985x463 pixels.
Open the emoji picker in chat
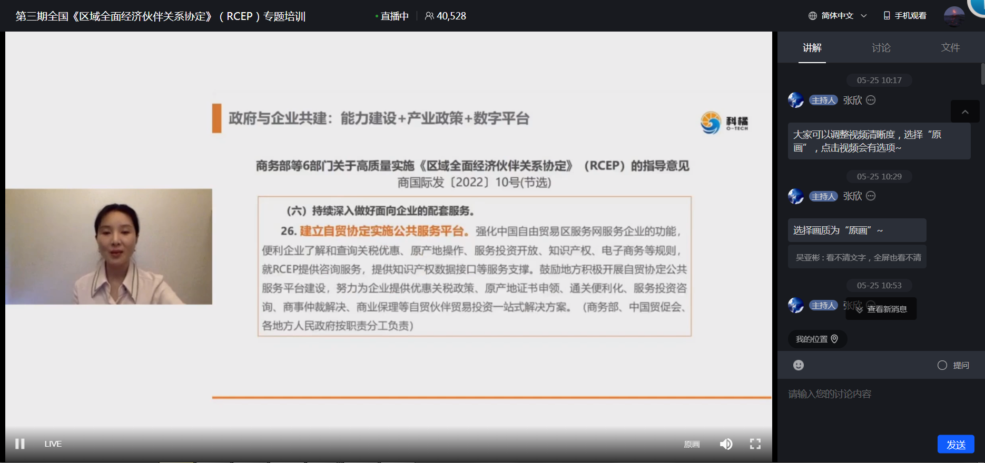[799, 365]
